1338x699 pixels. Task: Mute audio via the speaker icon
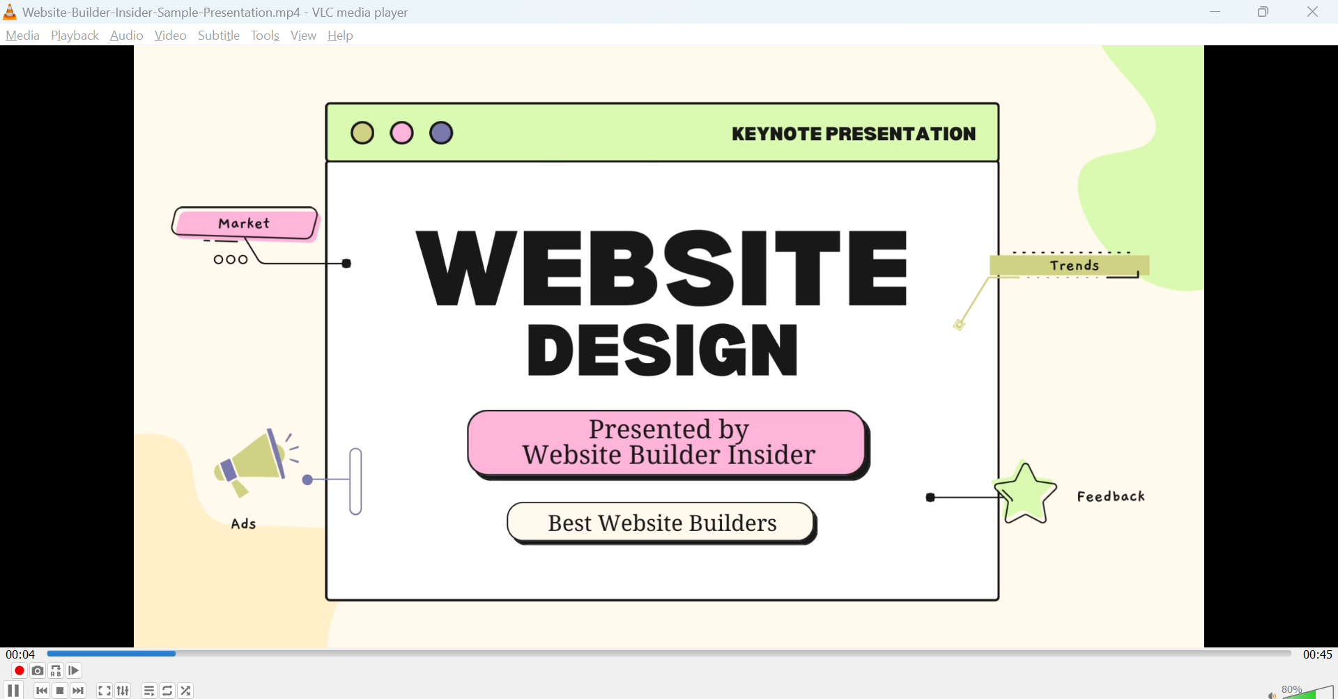pyautogui.click(x=1272, y=694)
